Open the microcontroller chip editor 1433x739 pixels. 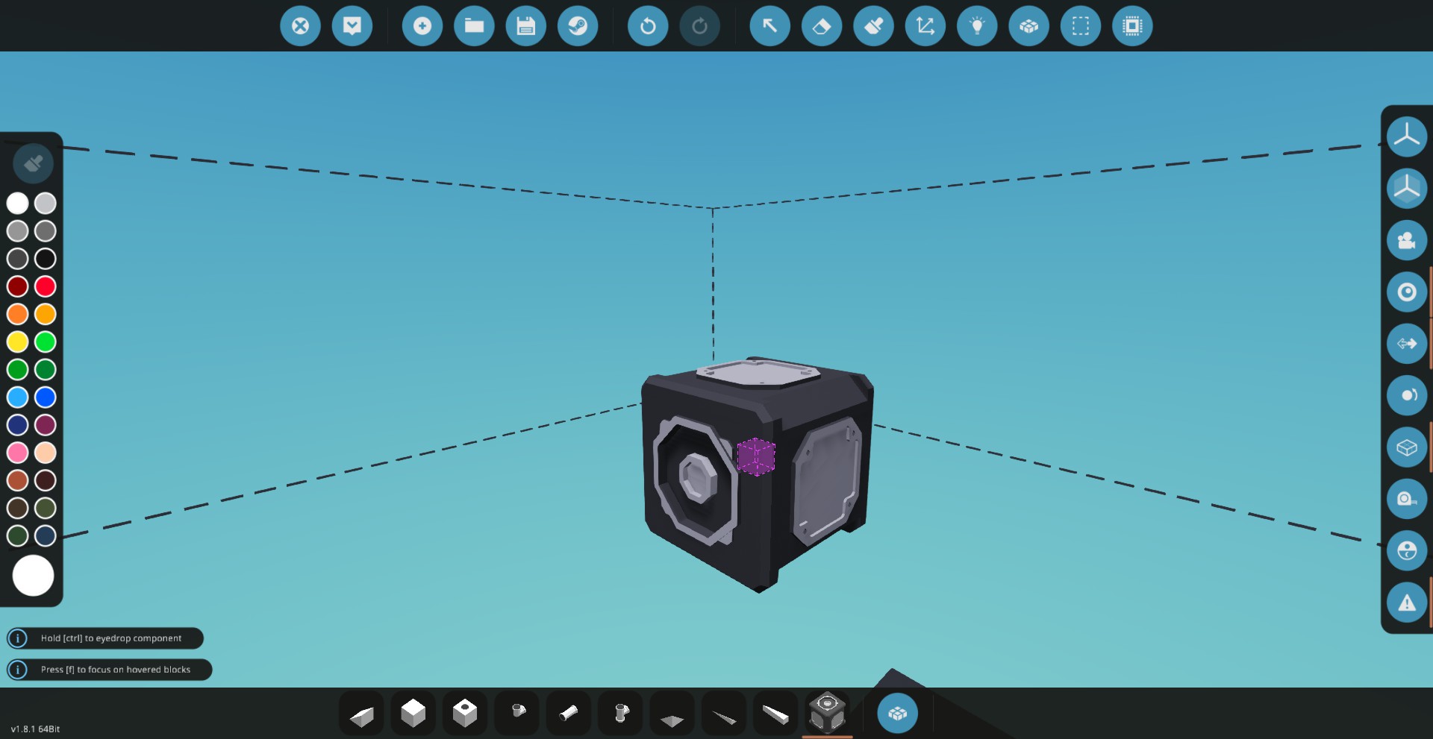click(1132, 26)
